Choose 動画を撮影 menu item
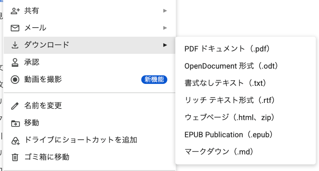319x171 pixels. [x=89, y=79]
